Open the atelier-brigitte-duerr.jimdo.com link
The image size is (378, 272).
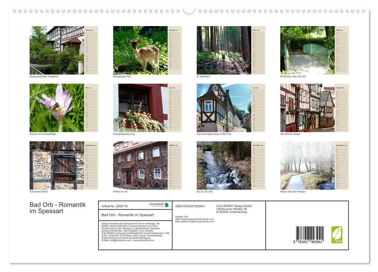coord(195,221)
